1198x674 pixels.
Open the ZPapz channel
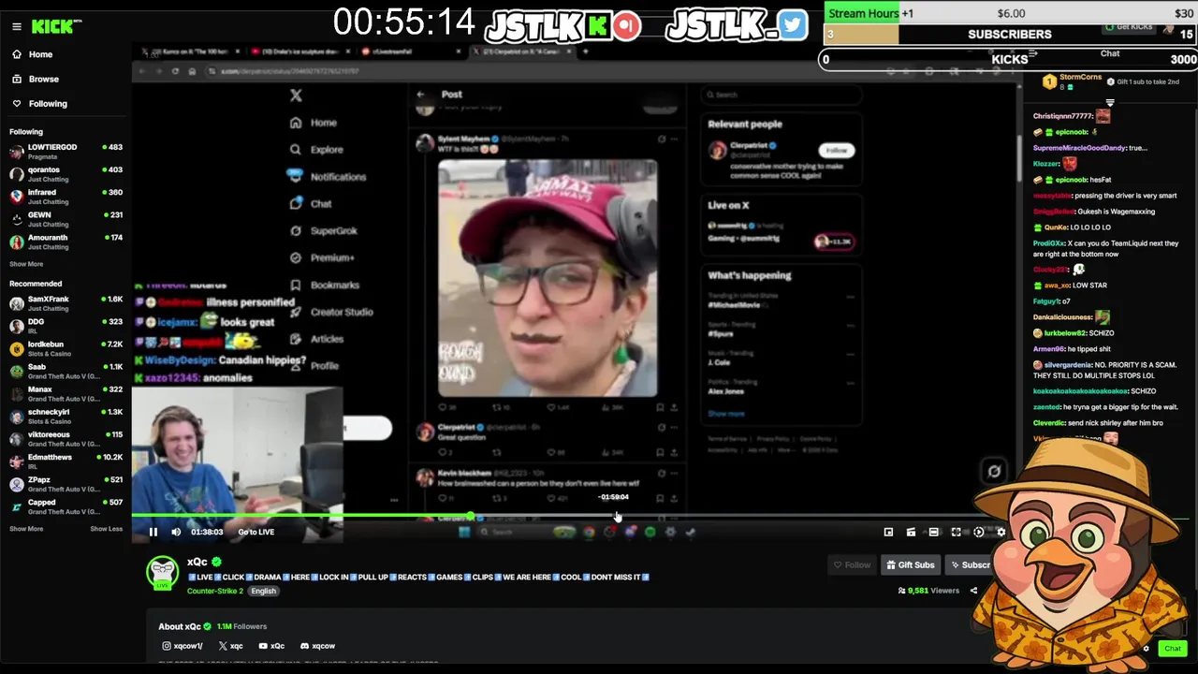pyautogui.click(x=66, y=484)
